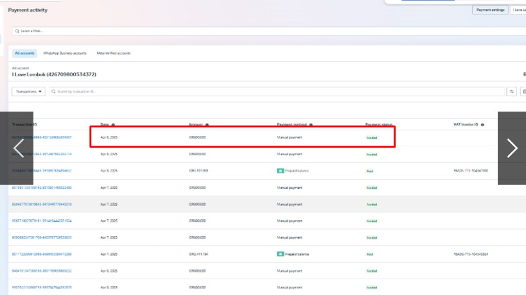Screen dimensions: 526x295
Task: Click the Payment method info icon
Action: coord(311,124)
